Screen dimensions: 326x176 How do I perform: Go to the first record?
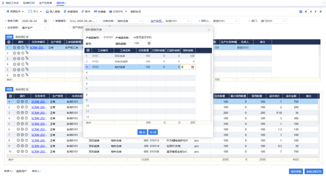[x=305, y=12]
